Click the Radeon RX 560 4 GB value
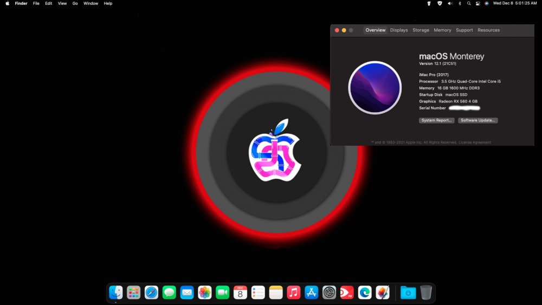The image size is (542, 305). tap(458, 101)
